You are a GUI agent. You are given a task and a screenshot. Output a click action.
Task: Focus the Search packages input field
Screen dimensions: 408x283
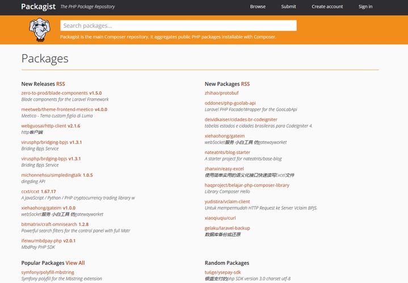coord(178,25)
